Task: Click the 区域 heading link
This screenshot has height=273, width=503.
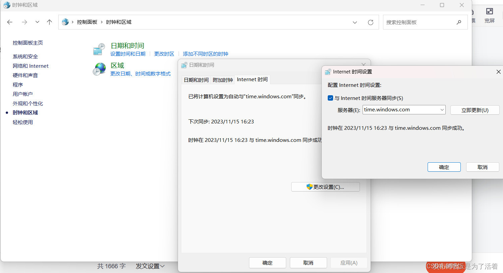Action: coord(117,65)
